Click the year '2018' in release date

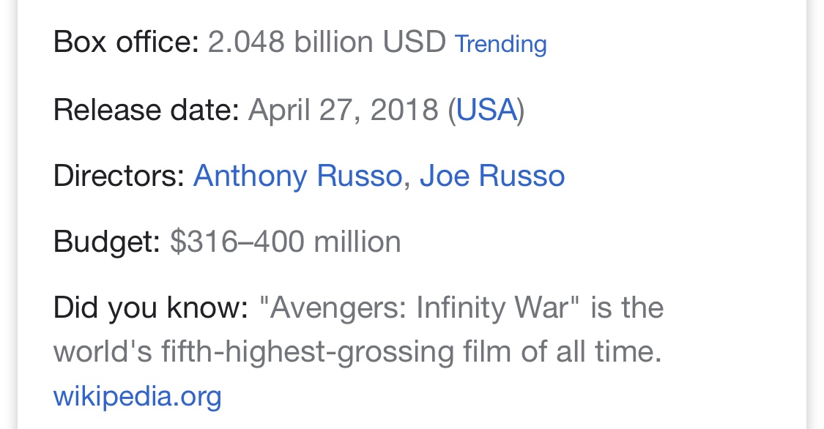coord(404,110)
